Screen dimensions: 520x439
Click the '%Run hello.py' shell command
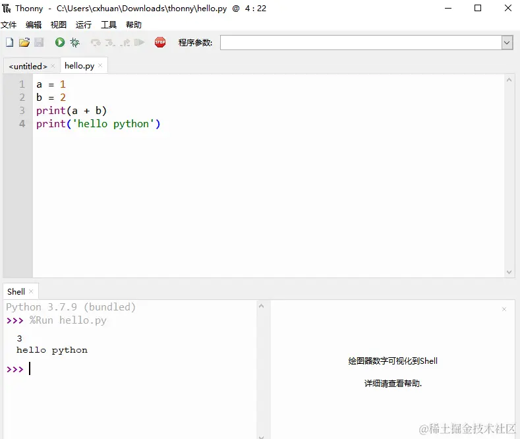[68, 320]
